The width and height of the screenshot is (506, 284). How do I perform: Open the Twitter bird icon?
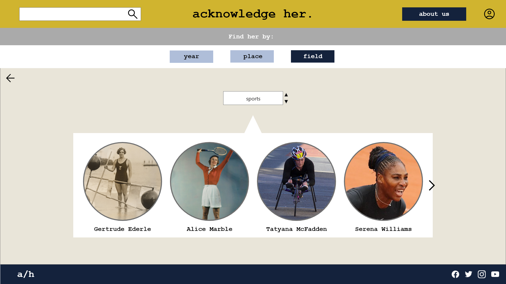[x=468, y=274]
